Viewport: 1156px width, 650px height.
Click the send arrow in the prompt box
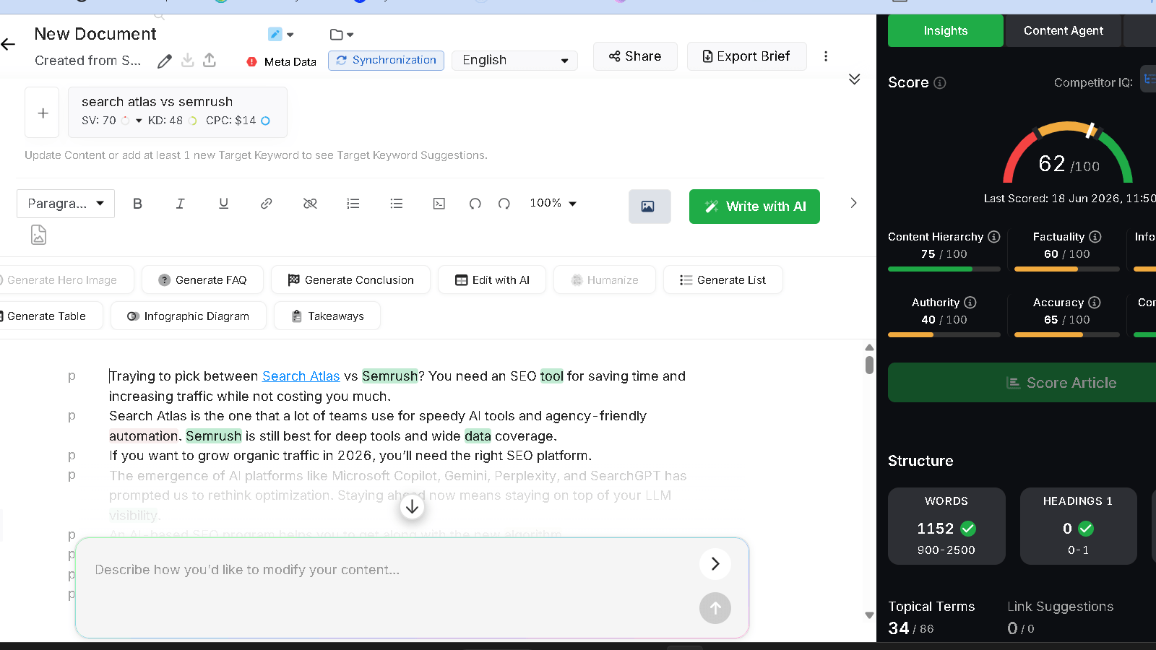coord(715,608)
